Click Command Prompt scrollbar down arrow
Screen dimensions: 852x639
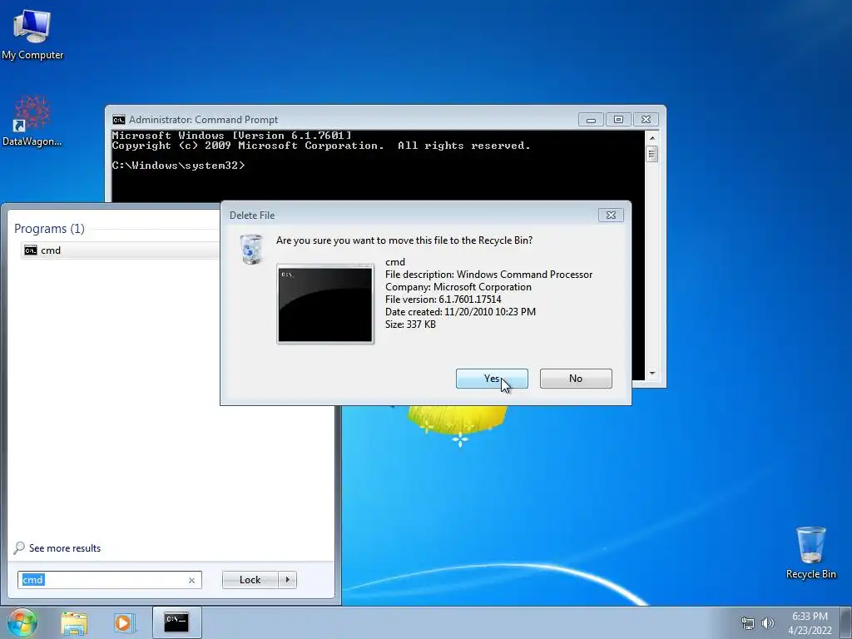(x=652, y=374)
